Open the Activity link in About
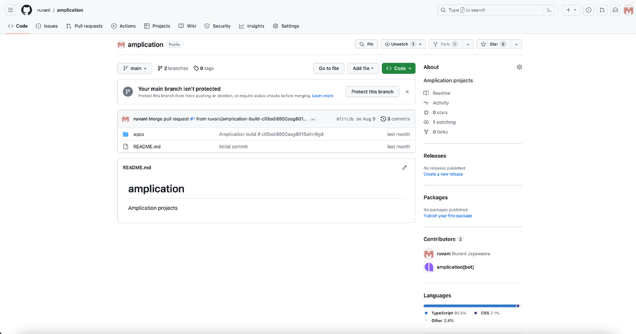 point(436,103)
